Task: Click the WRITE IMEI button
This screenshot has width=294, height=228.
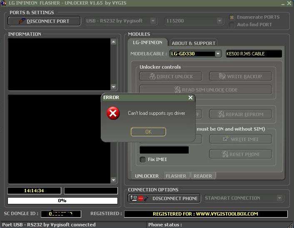Action: (x=241, y=139)
